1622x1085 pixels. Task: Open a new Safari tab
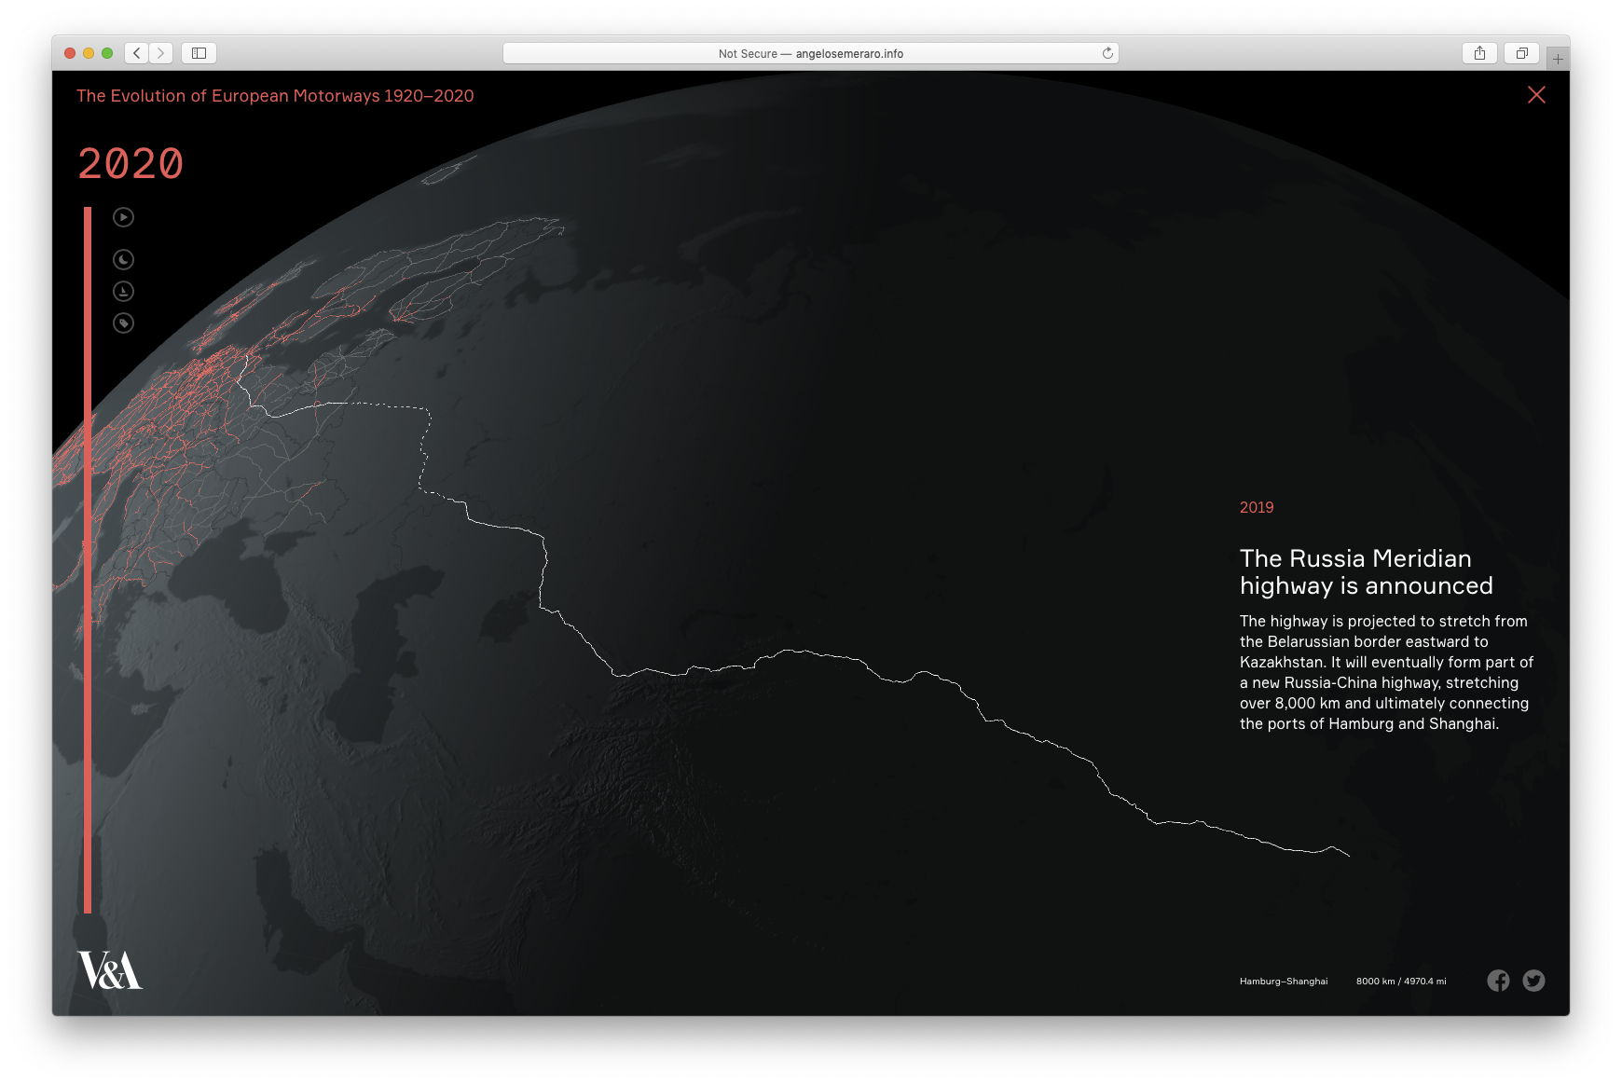click(x=1558, y=59)
